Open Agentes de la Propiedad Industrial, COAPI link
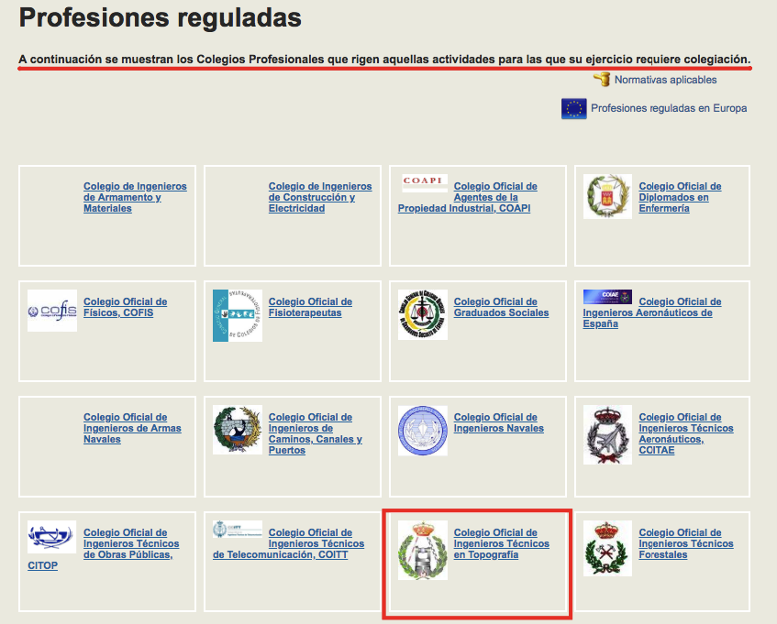 tap(467, 197)
